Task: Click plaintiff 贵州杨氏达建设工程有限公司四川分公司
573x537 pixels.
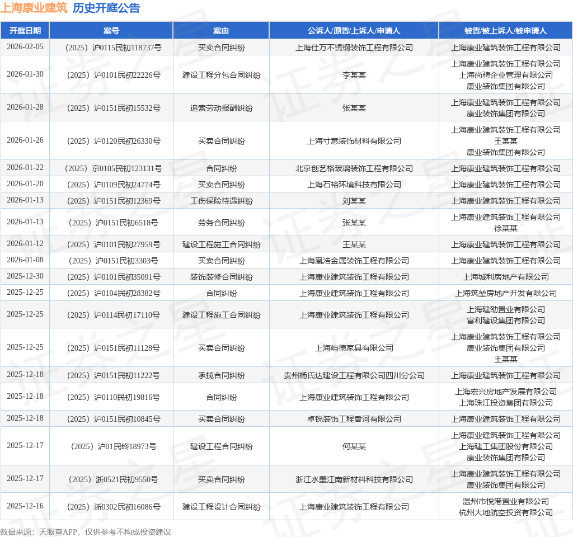Action: (x=354, y=375)
